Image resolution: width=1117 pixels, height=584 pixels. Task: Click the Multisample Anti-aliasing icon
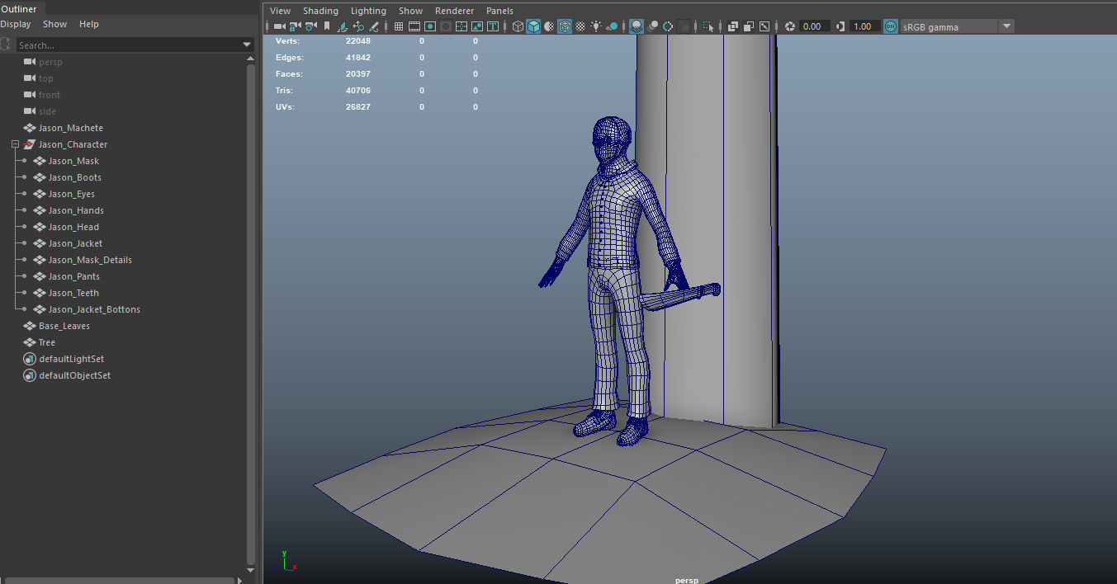[x=668, y=26]
